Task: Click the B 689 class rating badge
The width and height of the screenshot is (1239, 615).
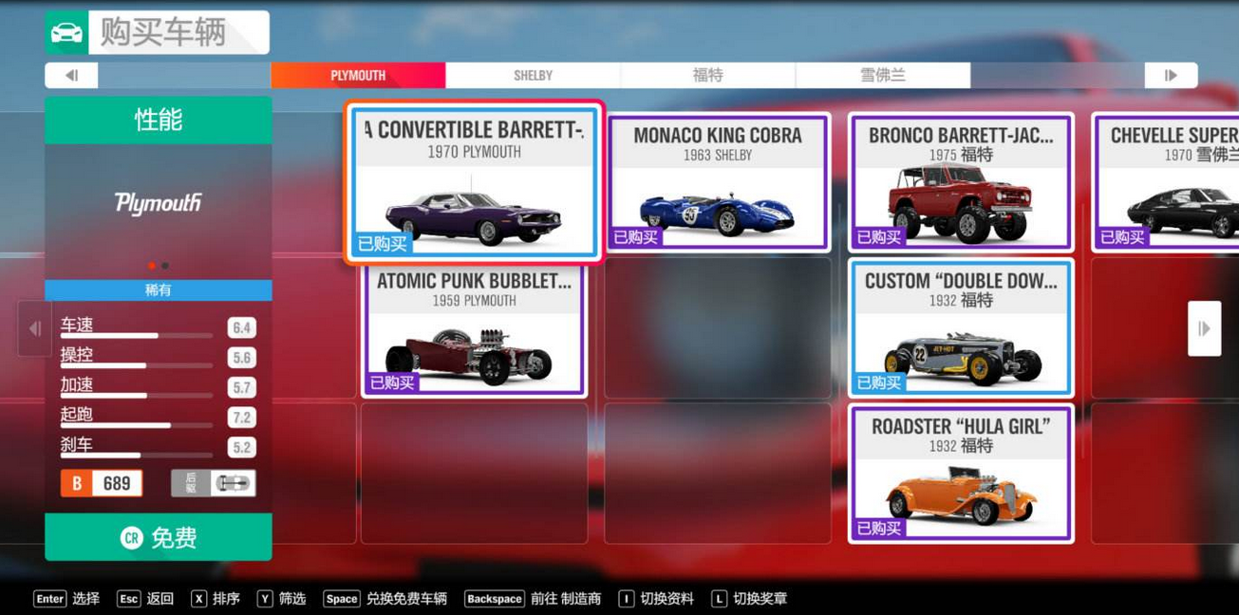Action: (102, 483)
